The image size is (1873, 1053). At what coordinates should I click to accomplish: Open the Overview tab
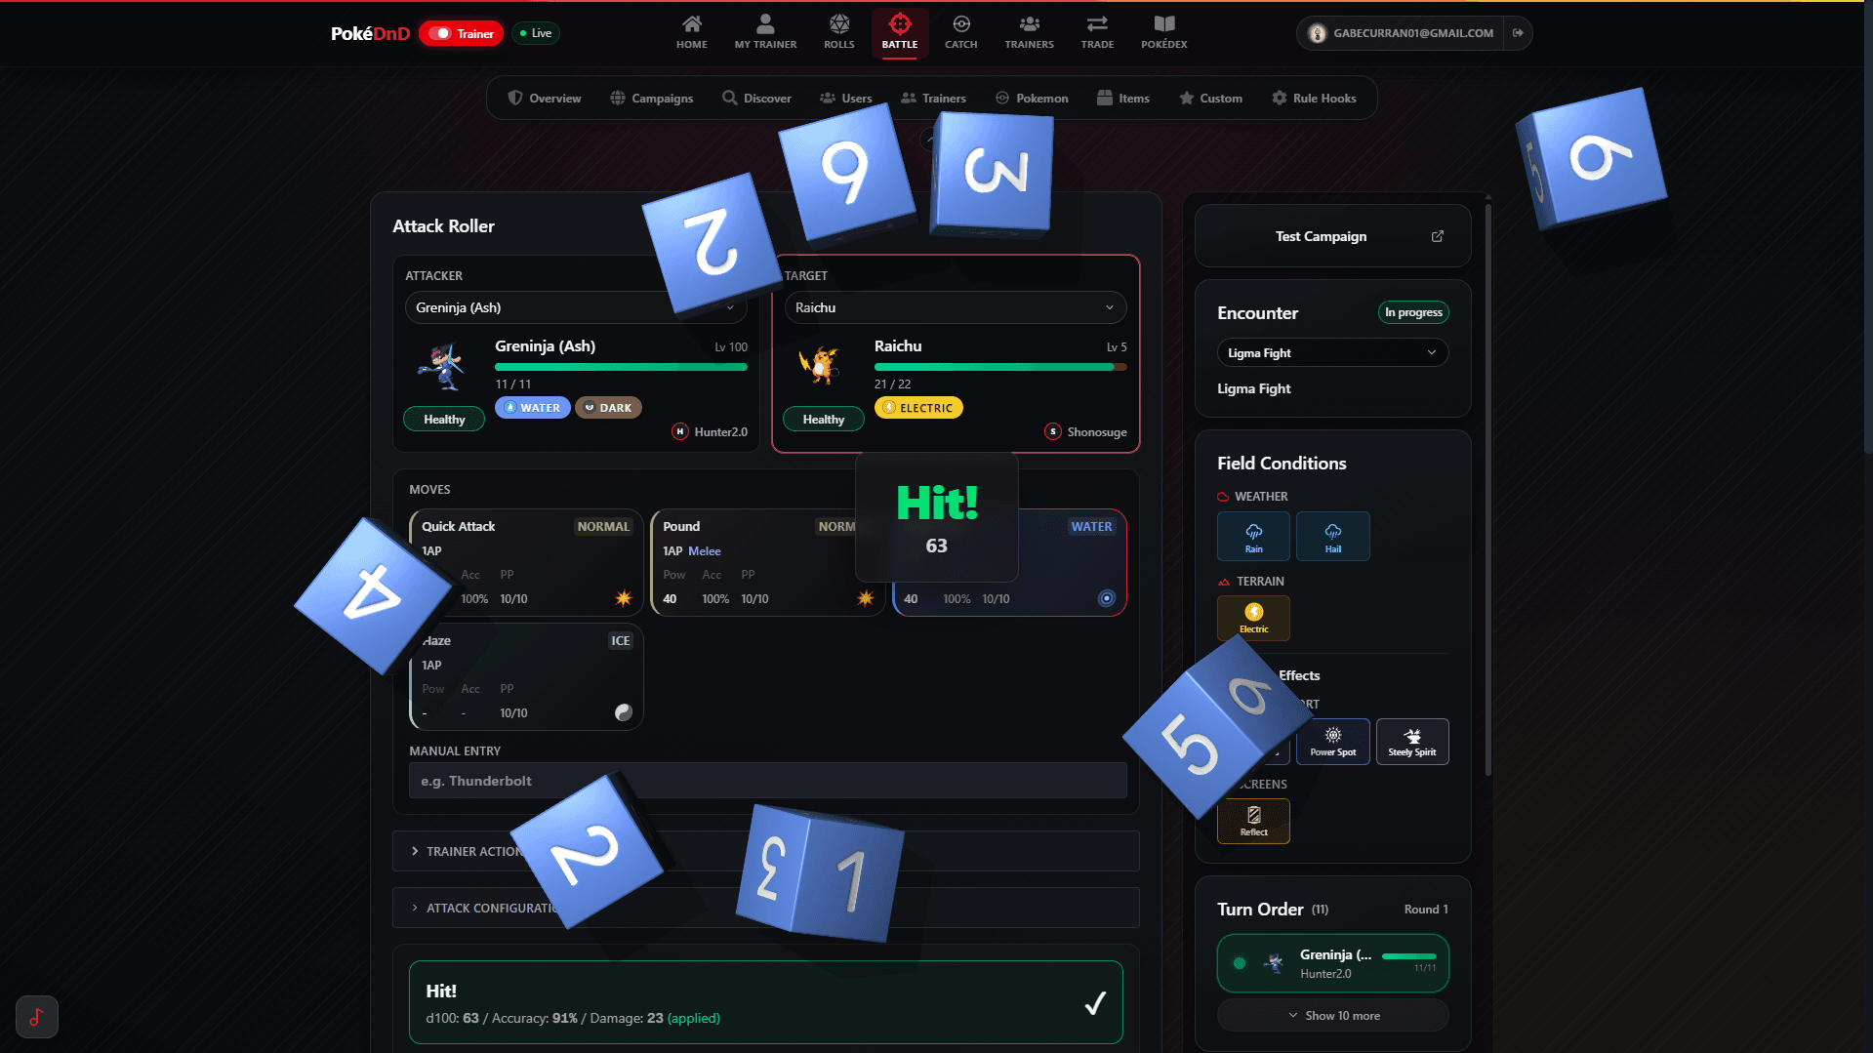545,99
